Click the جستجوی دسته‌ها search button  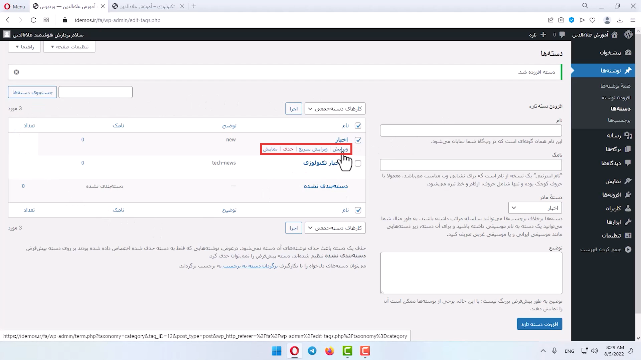tap(32, 92)
